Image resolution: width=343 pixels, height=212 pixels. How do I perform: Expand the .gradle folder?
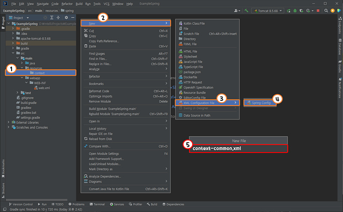13,28
